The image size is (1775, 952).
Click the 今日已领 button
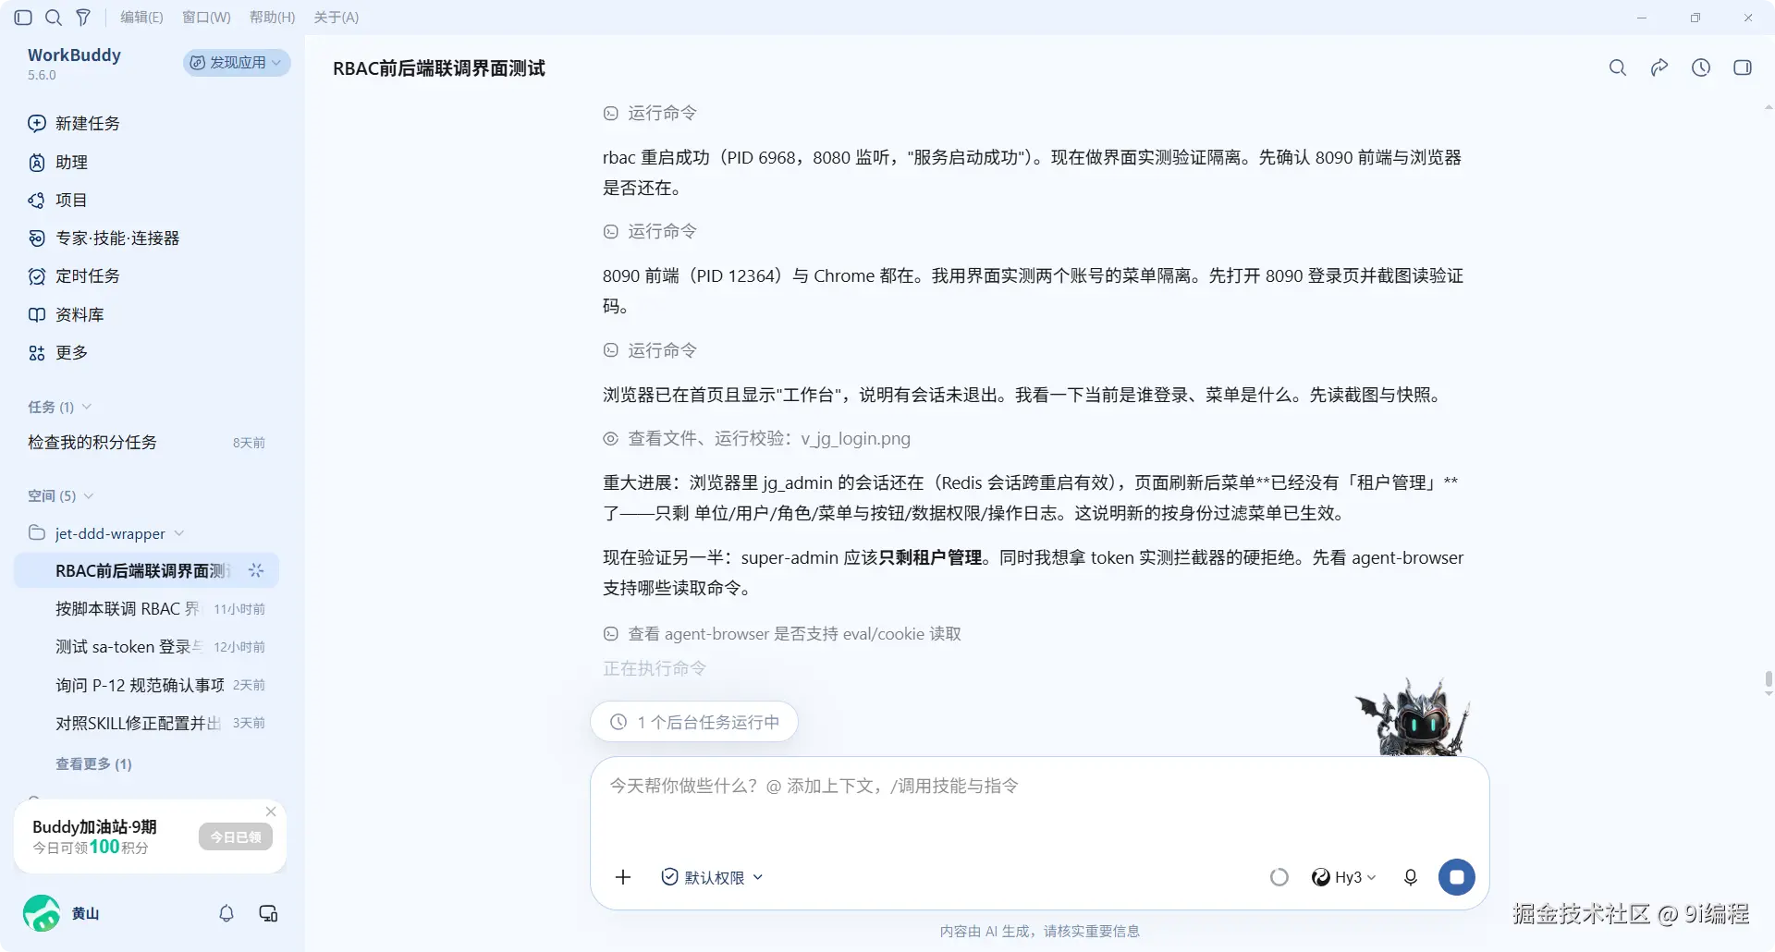[235, 836]
